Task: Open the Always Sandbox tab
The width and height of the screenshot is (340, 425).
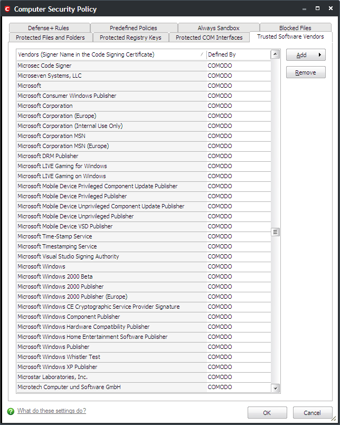Action: (219, 28)
